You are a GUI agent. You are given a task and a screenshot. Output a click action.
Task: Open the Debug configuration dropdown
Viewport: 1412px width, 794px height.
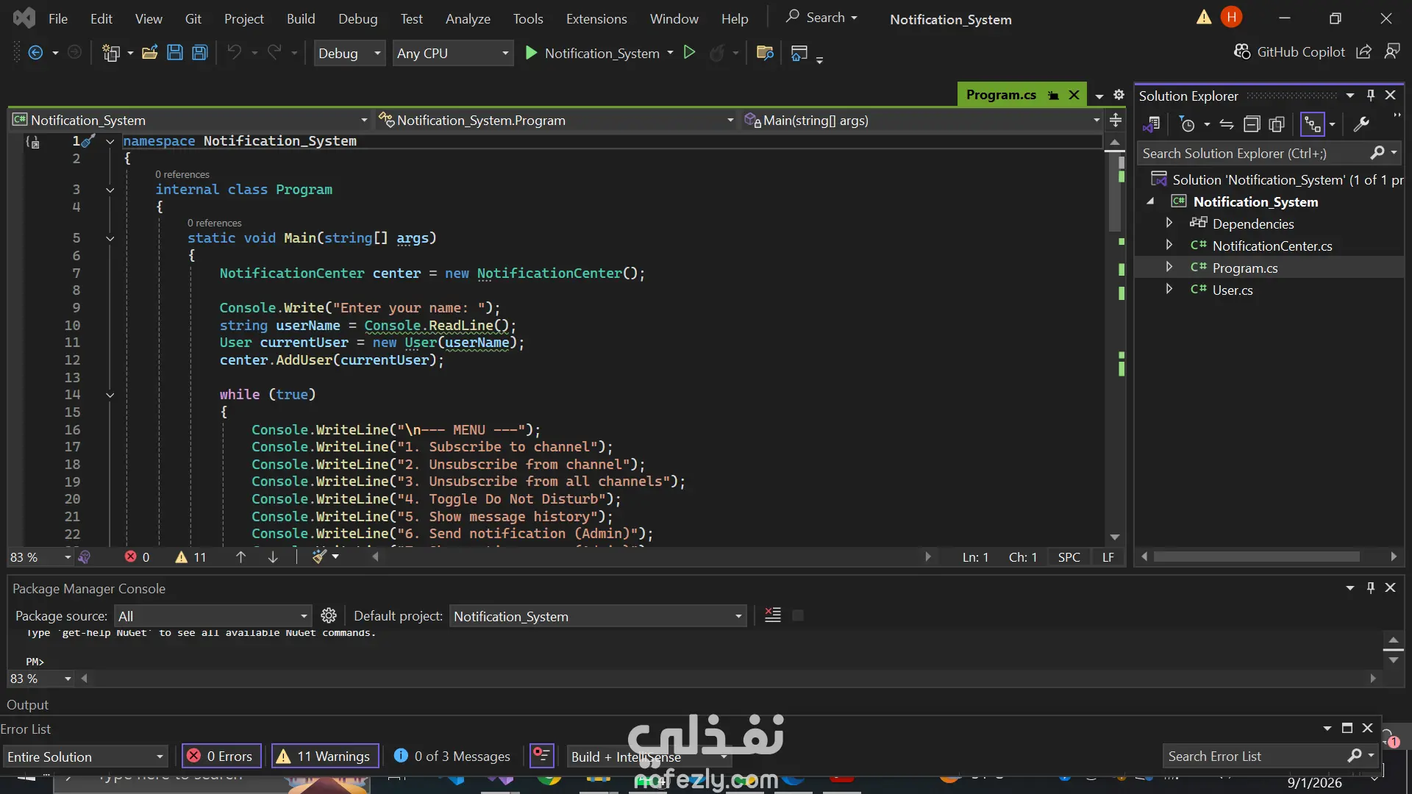click(349, 53)
